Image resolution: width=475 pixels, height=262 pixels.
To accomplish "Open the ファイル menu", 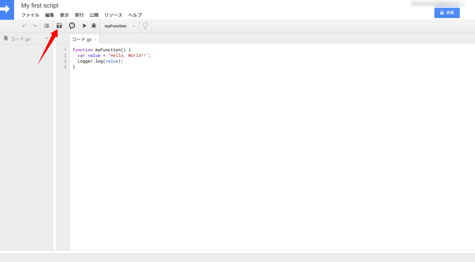I will pyautogui.click(x=30, y=15).
